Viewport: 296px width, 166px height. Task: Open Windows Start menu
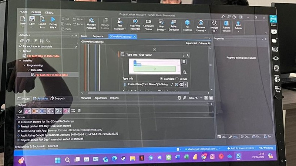[58, 160]
